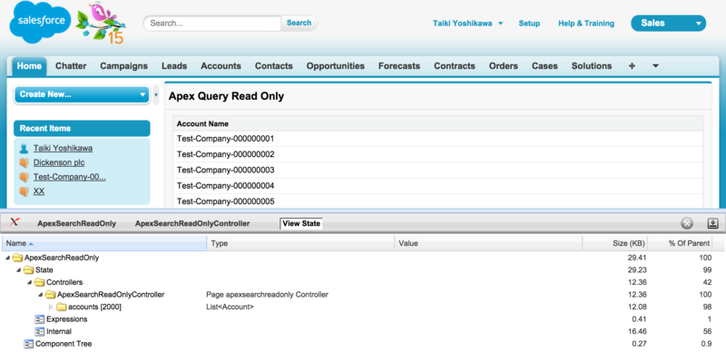Expand the accounts [2000] tree node

pos(52,307)
